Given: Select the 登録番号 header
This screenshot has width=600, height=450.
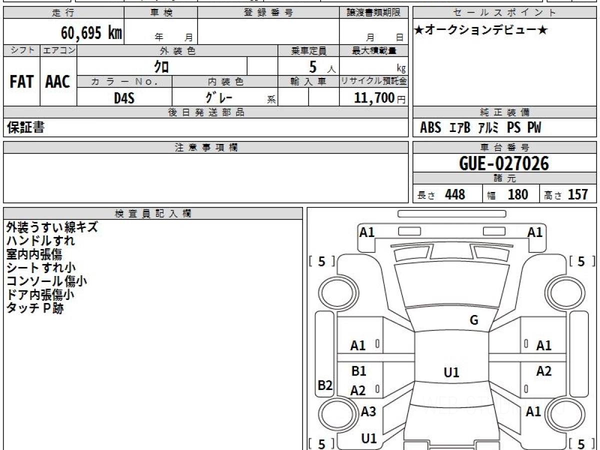Looking at the screenshot, I should pyautogui.click(x=268, y=13).
